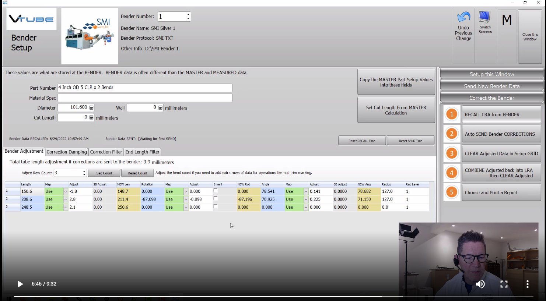Viewport: 546px width, 301px height.
Task: Click the Set Count button
Action: [104, 173]
